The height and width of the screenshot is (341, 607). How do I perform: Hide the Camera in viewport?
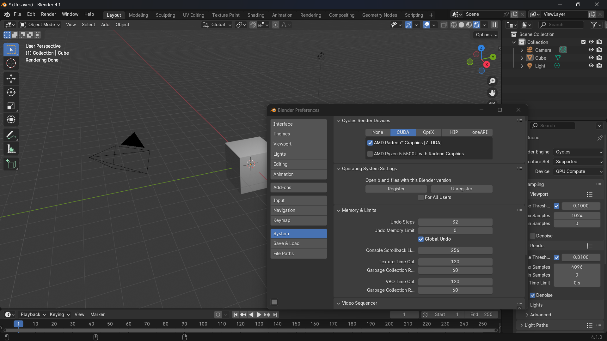pos(591,50)
